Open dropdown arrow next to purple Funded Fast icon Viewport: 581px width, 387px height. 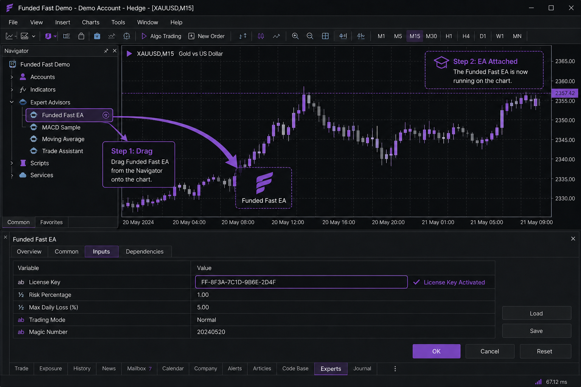(55, 36)
